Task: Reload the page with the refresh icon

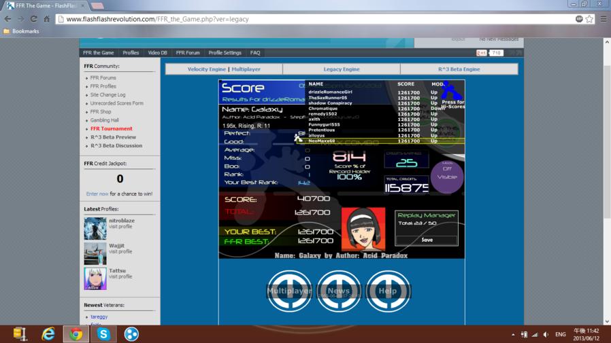Action: (x=33, y=19)
